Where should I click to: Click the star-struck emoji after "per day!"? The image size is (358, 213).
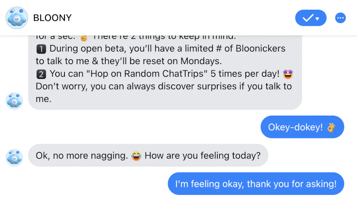[288, 74]
